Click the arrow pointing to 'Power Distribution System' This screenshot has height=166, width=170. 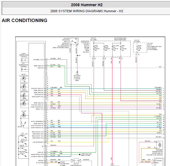[59, 163]
